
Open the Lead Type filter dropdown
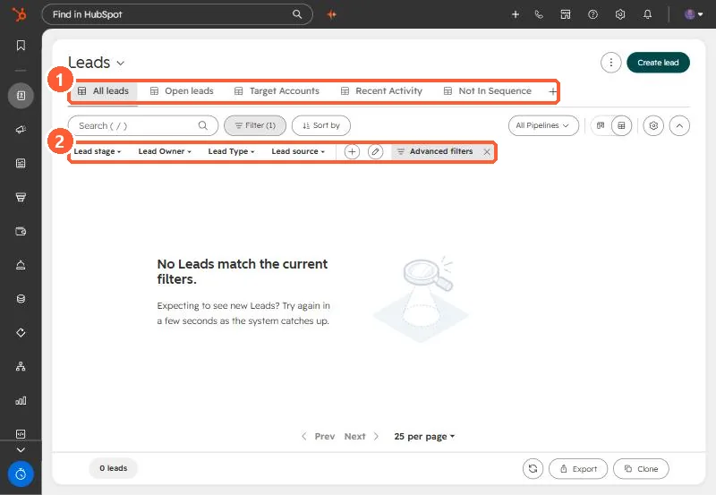point(231,151)
